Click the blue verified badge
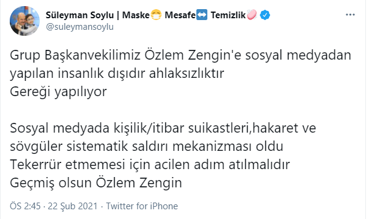The height and width of the screenshot is (219, 372). 265,15
